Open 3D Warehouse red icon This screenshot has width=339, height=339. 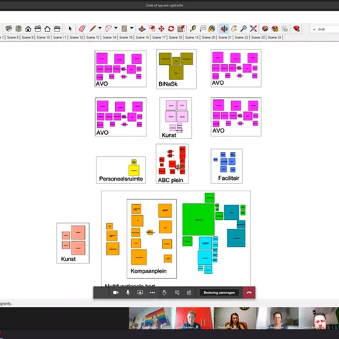(x=265, y=29)
